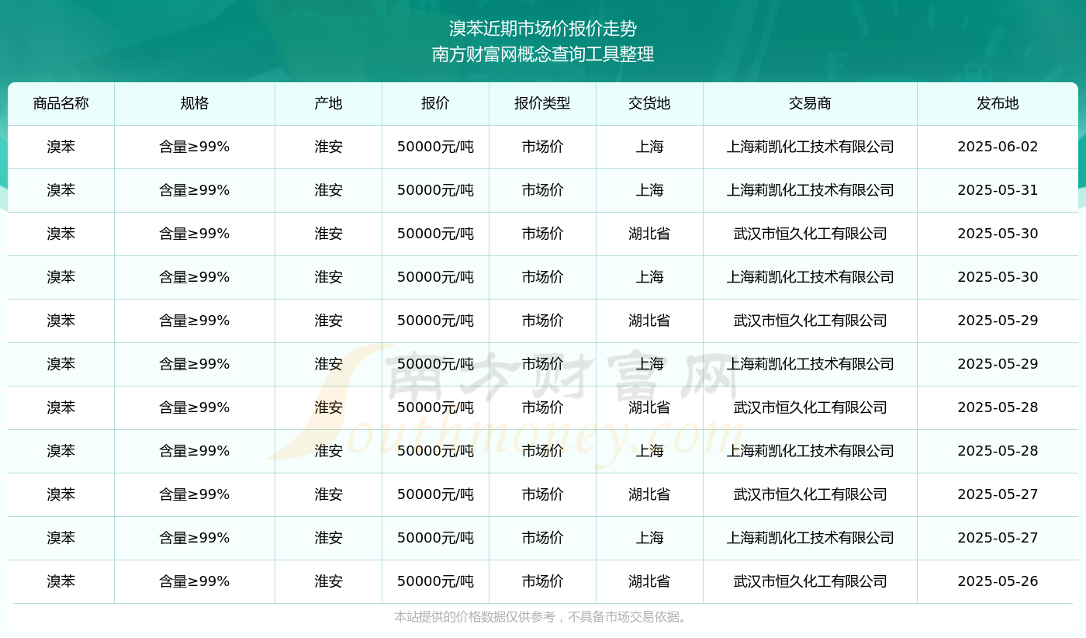Select the 报价 column header
Screen dimensions: 1086x638
(x=436, y=103)
